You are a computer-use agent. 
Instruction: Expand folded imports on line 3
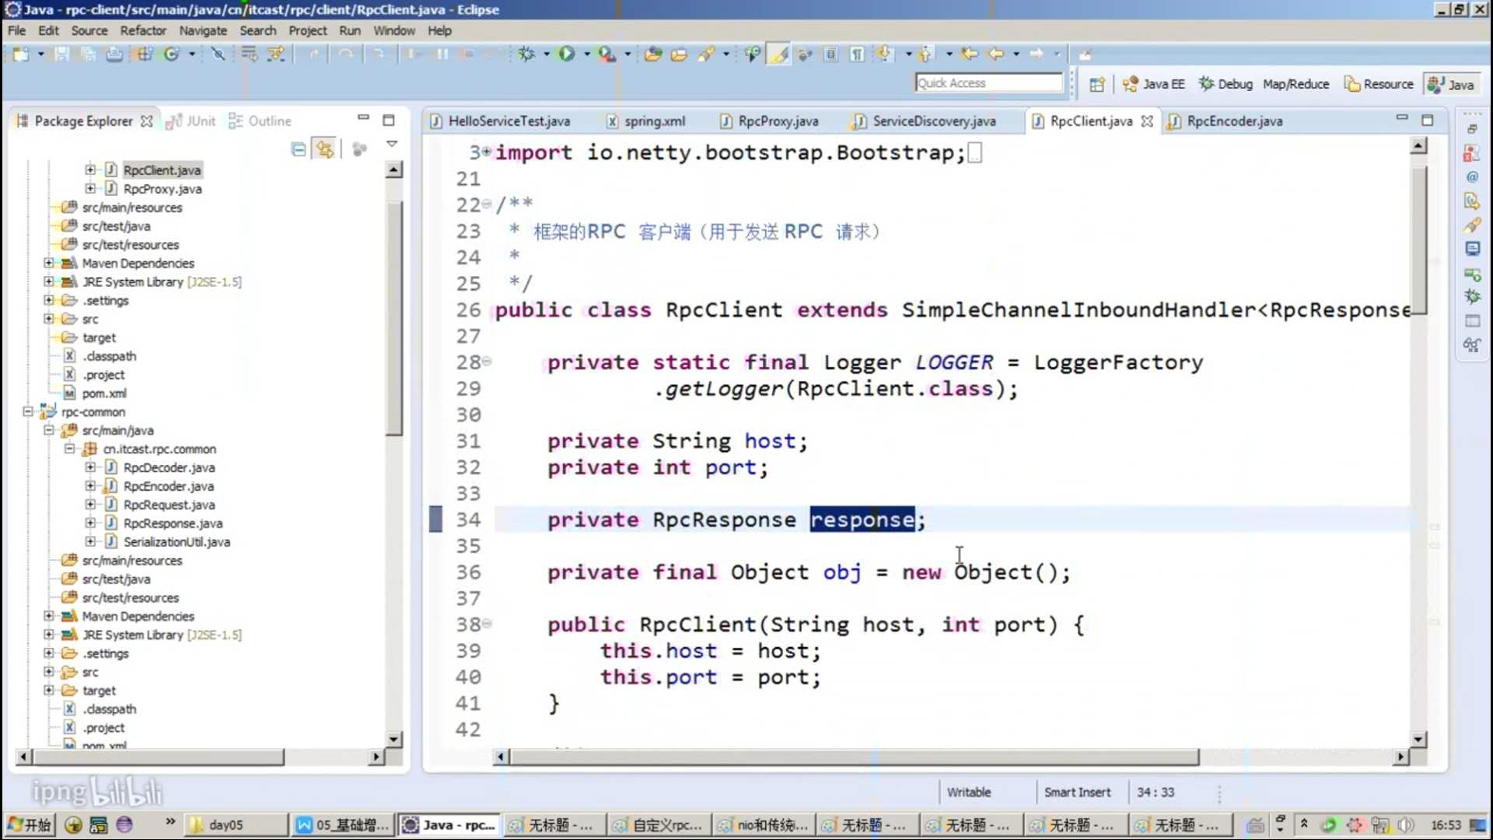(x=487, y=152)
